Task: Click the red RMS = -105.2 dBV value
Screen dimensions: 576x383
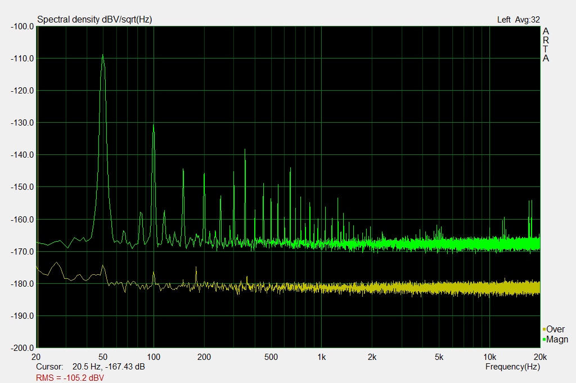Action: point(70,378)
